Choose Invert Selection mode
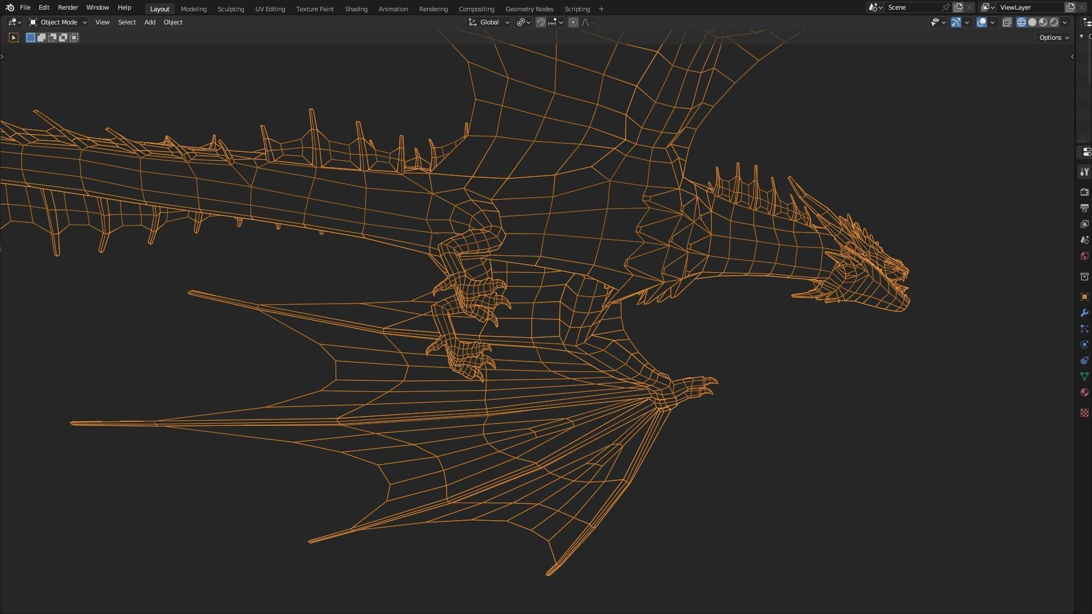1092x614 pixels. (x=63, y=38)
